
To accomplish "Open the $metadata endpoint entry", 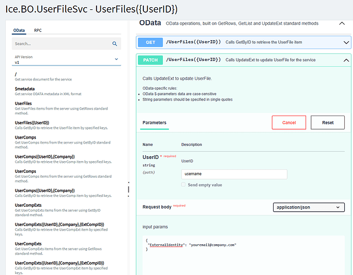I will click(48, 91).
